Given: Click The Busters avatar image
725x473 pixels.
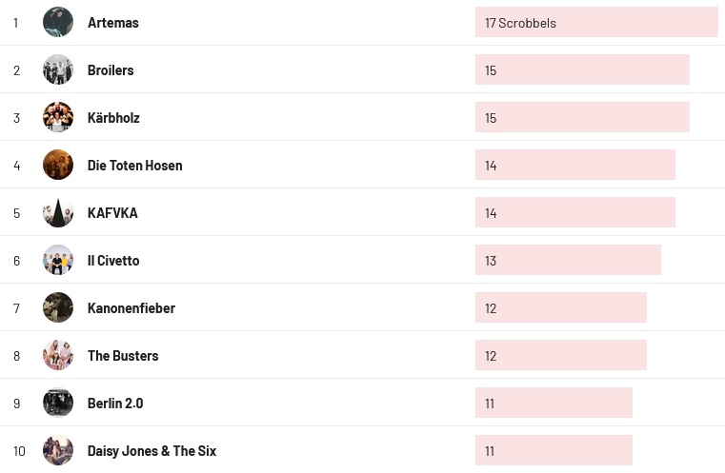Looking at the screenshot, I should (58, 355).
